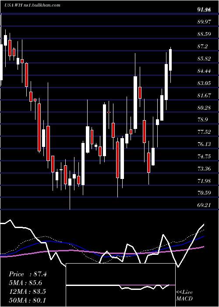219x307 pixels.
Task: Click the 84.44 price axis label
Action: (x=204, y=71)
